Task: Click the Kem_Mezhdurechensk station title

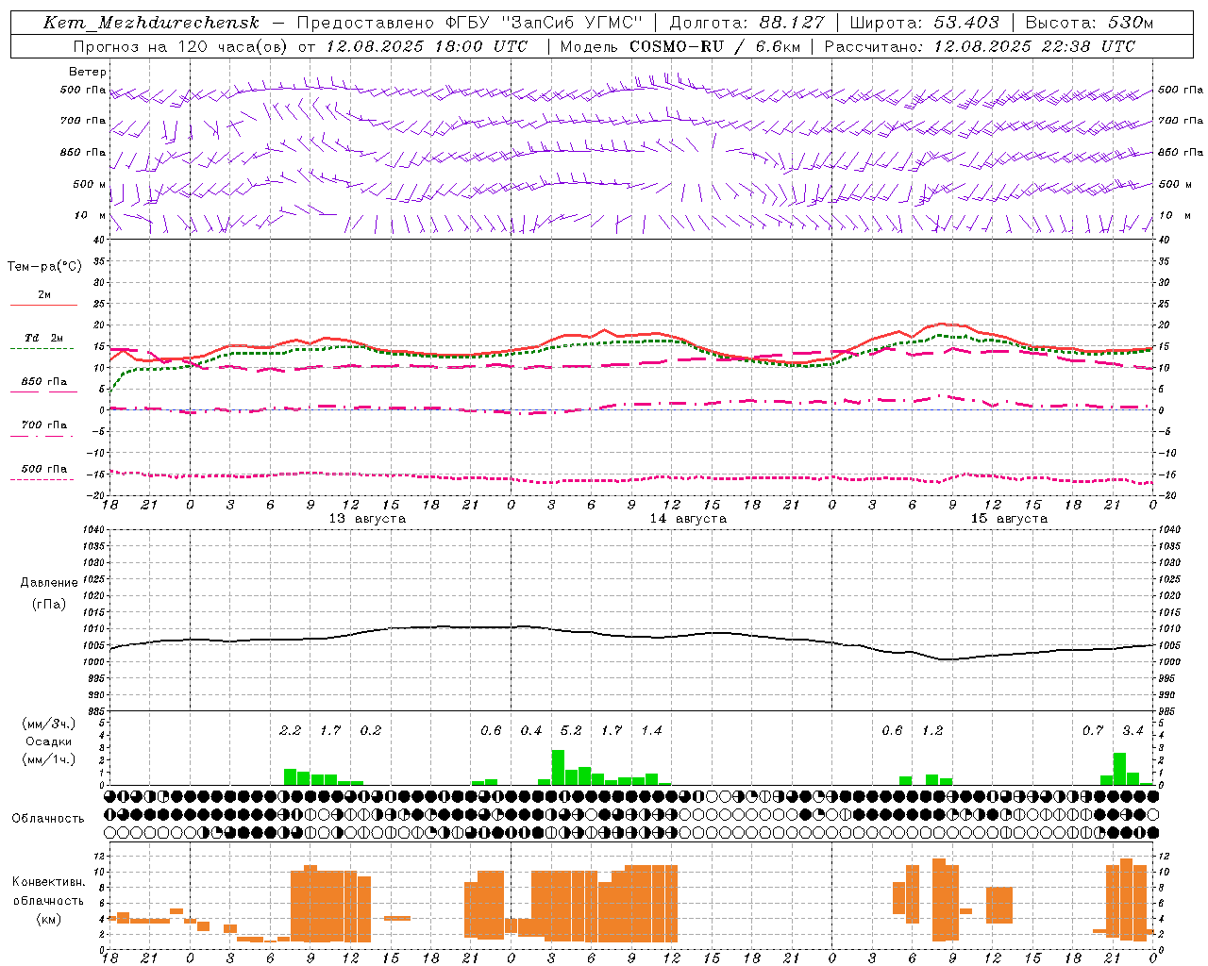Action: tap(151, 23)
